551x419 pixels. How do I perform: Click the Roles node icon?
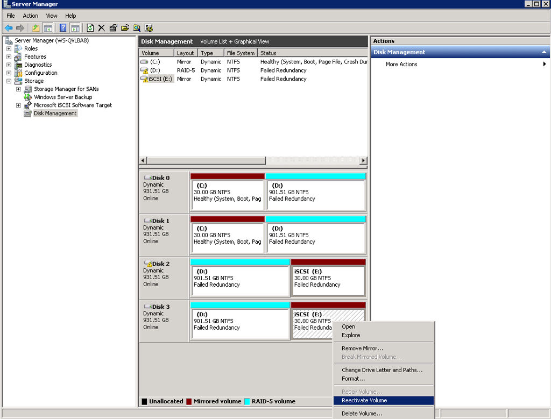click(18, 49)
